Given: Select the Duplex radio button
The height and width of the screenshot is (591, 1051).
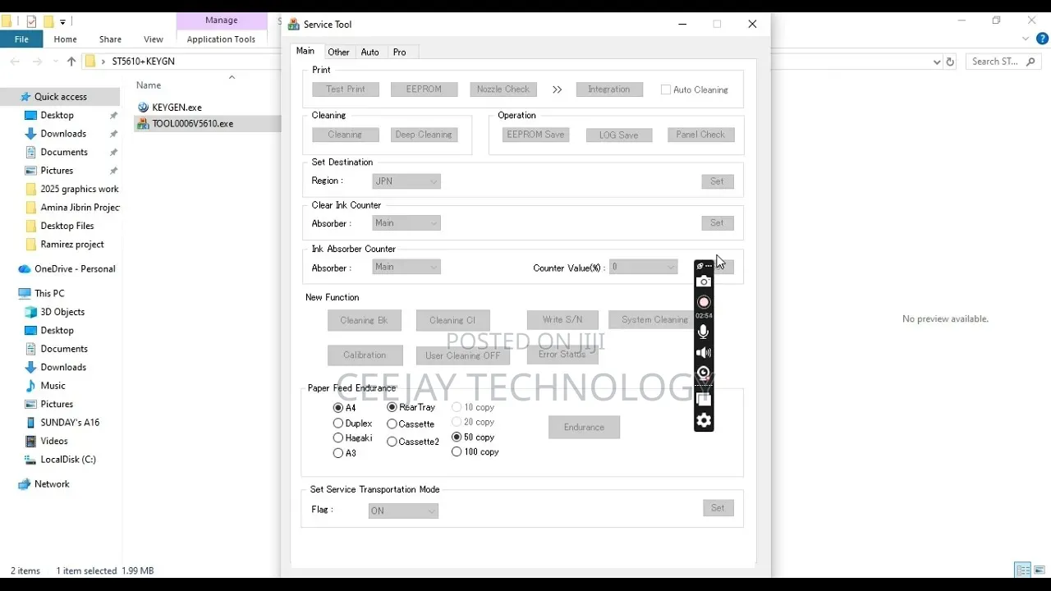Looking at the screenshot, I should tap(338, 424).
